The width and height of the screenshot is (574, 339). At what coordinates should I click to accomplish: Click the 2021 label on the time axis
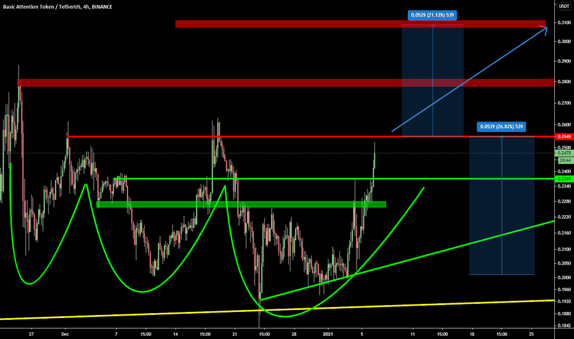pos(328,334)
